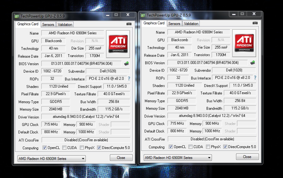This screenshot has width=283, height=178.
Task: Click the BIOS save chip icon in left window
Action: [x=126, y=63]
